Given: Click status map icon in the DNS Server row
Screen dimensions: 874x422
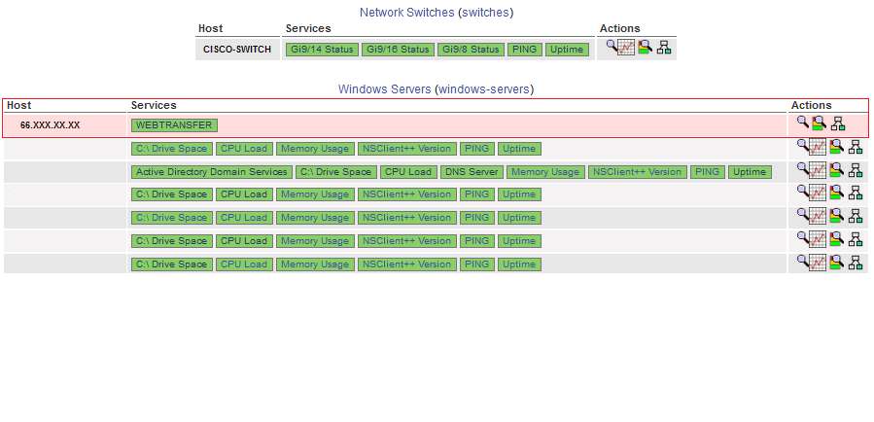Looking at the screenshot, I should [x=856, y=170].
